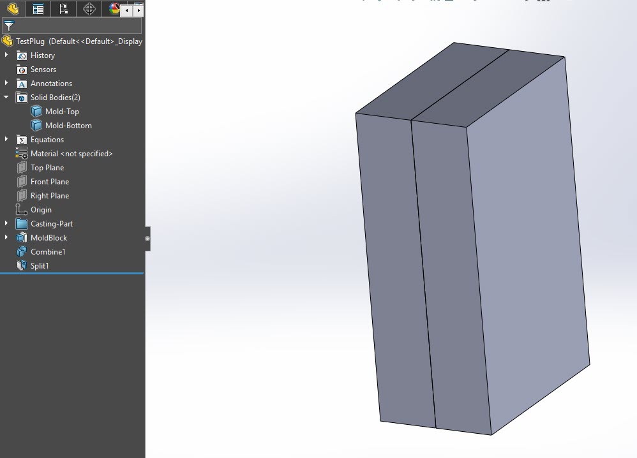This screenshot has height=458, width=637.
Task: Select the Annotations icon
Action: pos(22,84)
